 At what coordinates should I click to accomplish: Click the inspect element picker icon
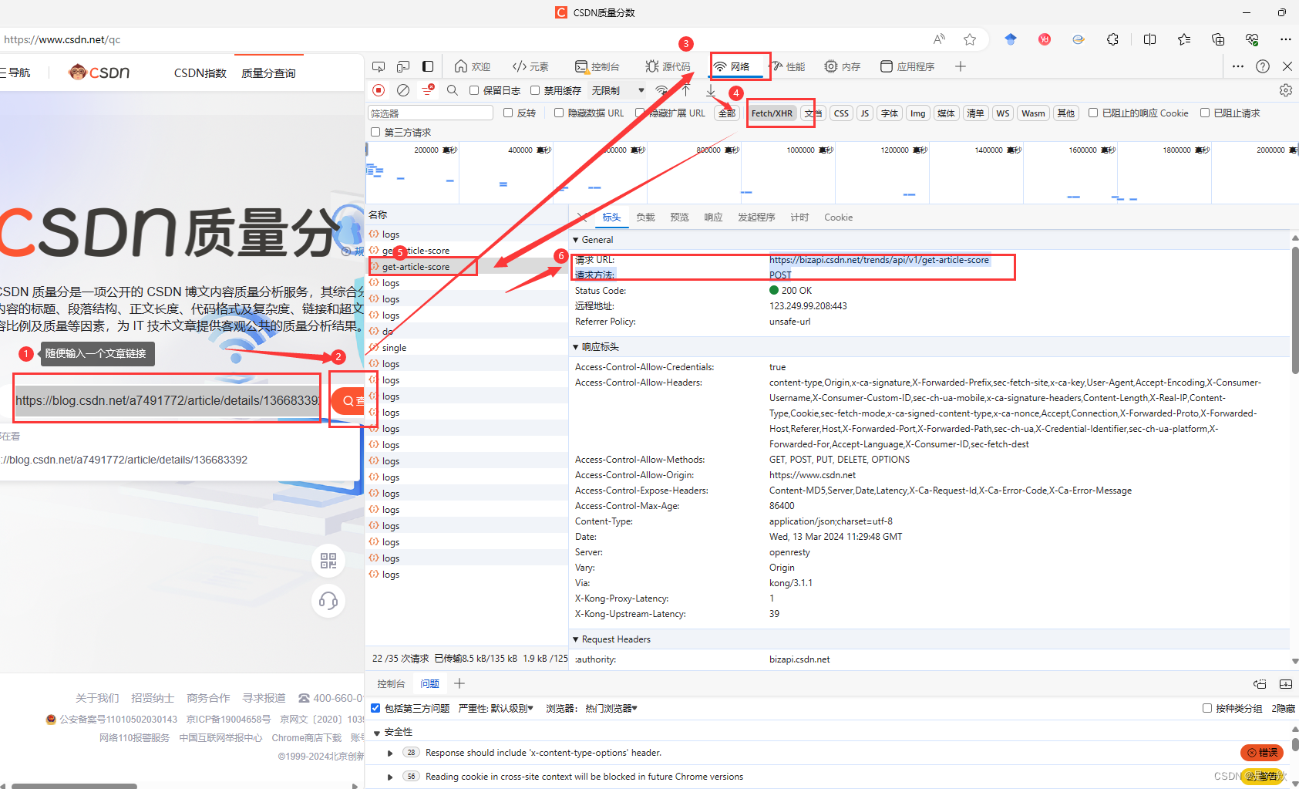(x=379, y=66)
